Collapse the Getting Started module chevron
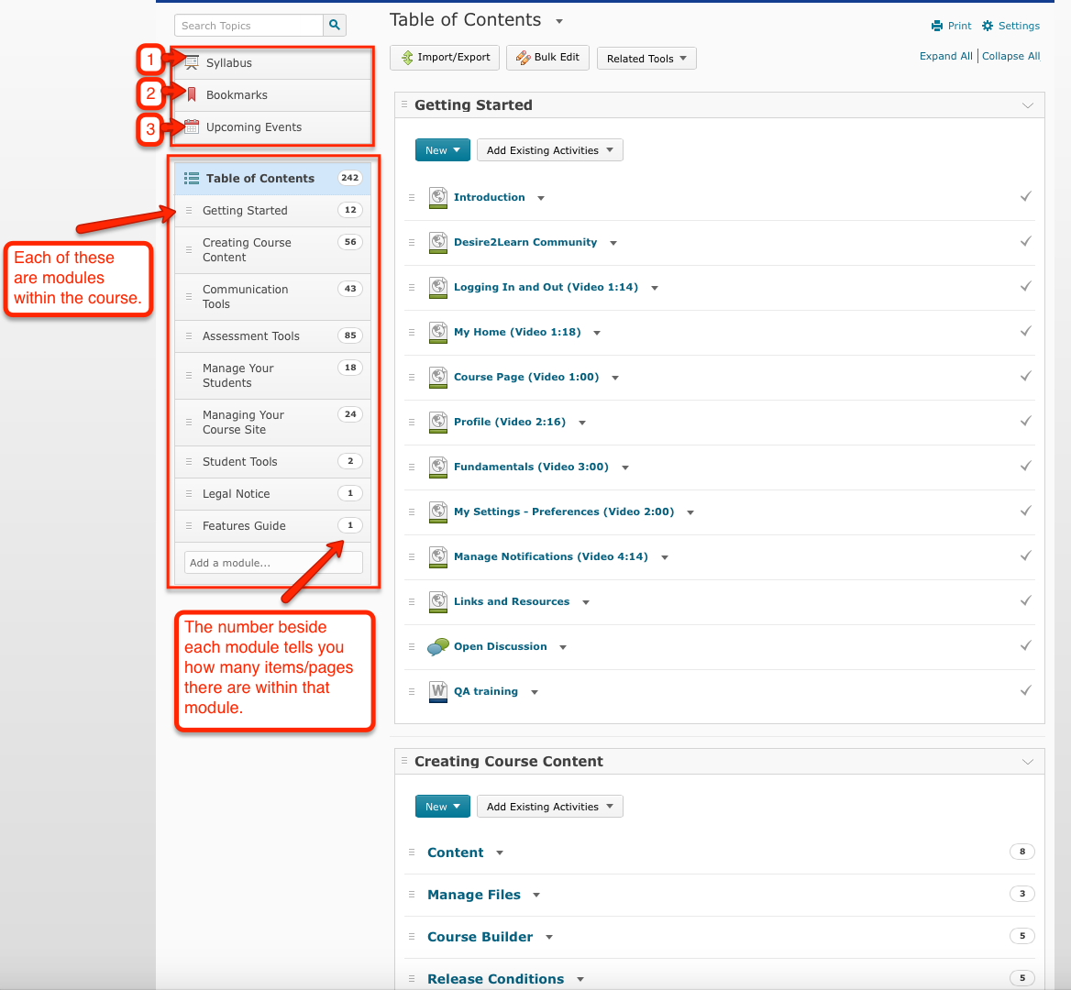This screenshot has height=990, width=1071. click(x=1027, y=105)
